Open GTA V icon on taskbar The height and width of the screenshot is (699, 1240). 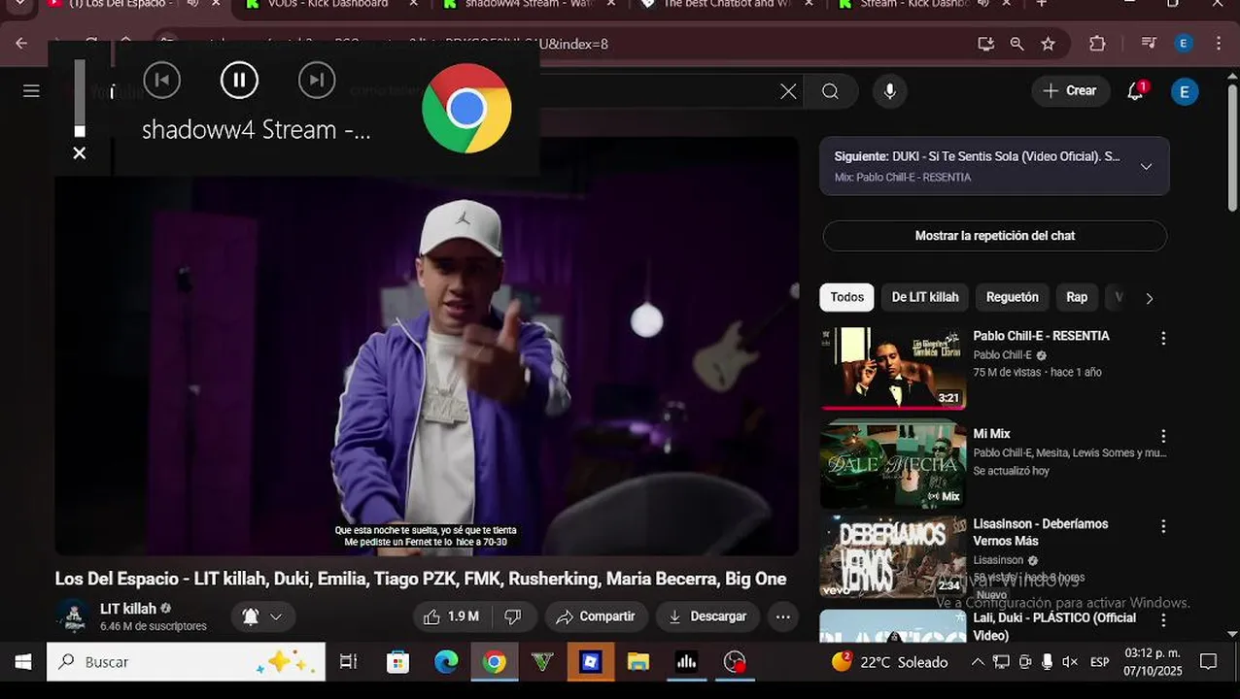click(x=542, y=662)
